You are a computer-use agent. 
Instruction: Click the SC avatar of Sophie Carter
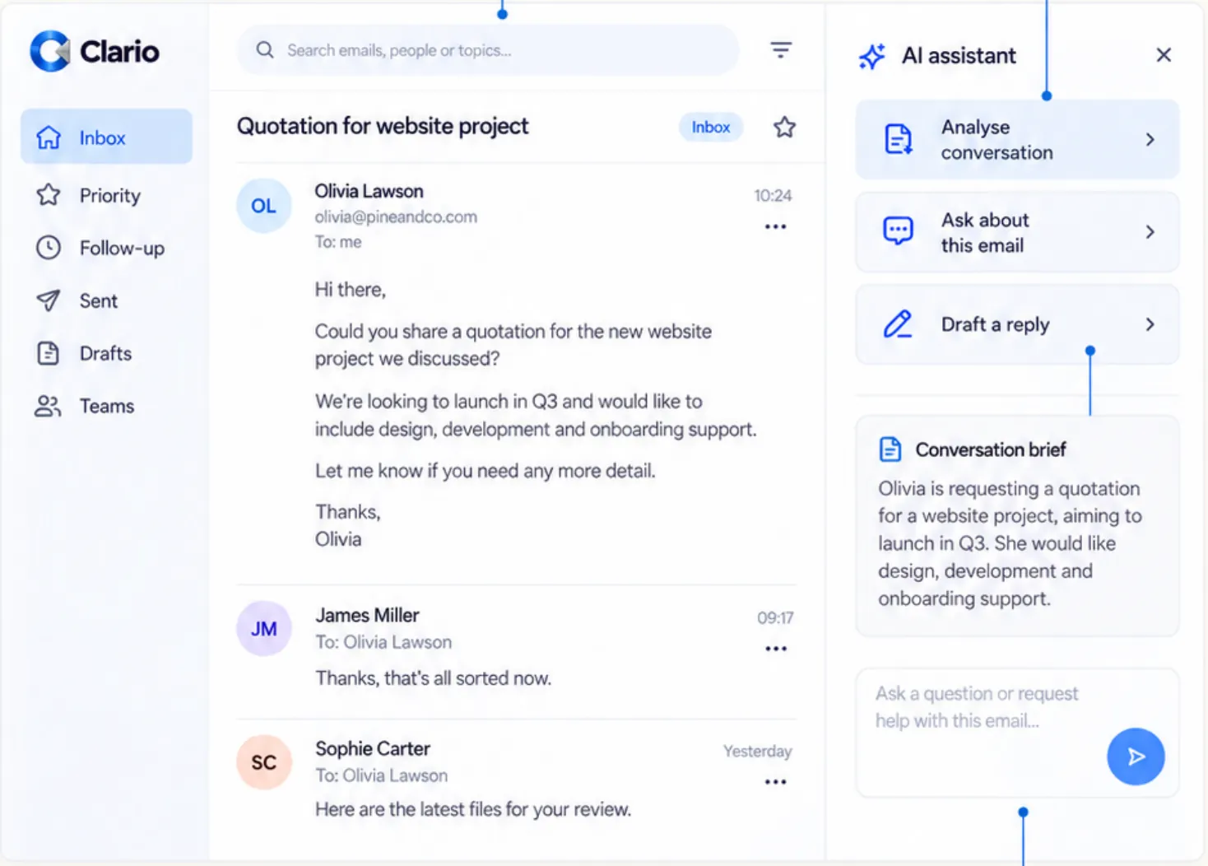pyautogui.click(x=264, y=762)
